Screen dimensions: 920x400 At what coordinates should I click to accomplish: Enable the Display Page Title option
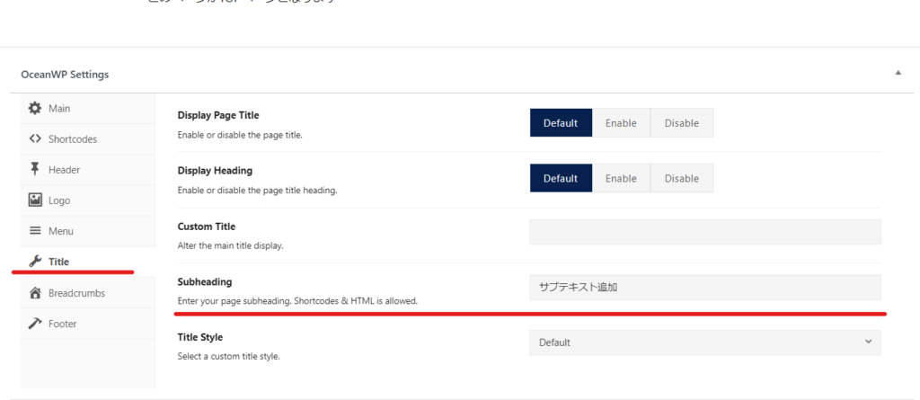[x=621, y=123]
